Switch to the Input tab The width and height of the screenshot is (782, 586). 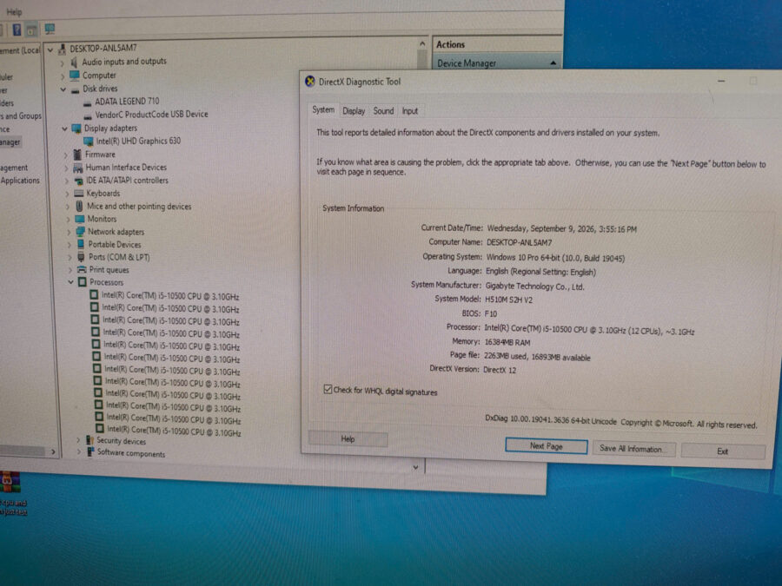tap(410, 111)
